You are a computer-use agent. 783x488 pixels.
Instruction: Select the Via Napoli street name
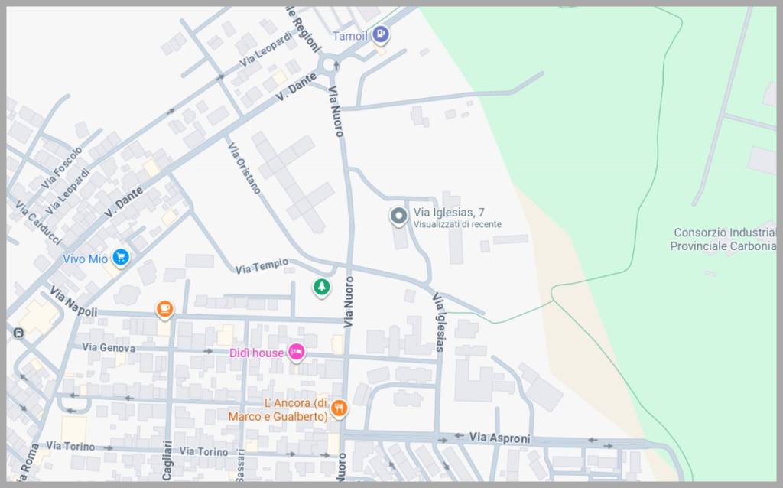click(x=73, y=301)
